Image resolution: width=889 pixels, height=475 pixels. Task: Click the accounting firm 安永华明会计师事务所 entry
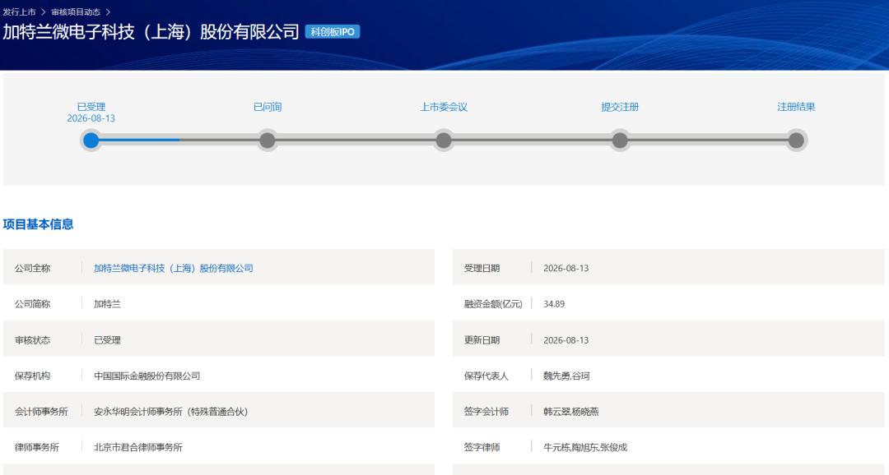pyautogui.click(x=170, y=412)
